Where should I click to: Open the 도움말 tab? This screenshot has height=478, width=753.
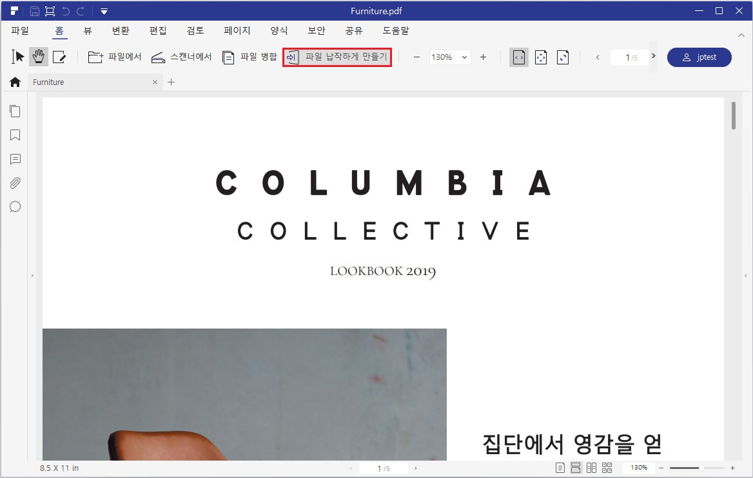(x=396, y=31)
